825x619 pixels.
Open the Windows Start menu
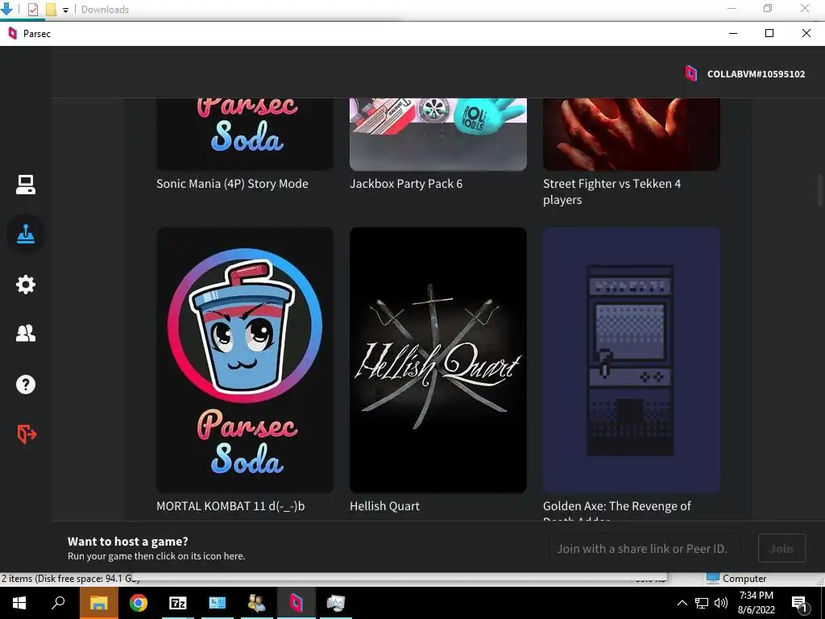tap(19, 603)
